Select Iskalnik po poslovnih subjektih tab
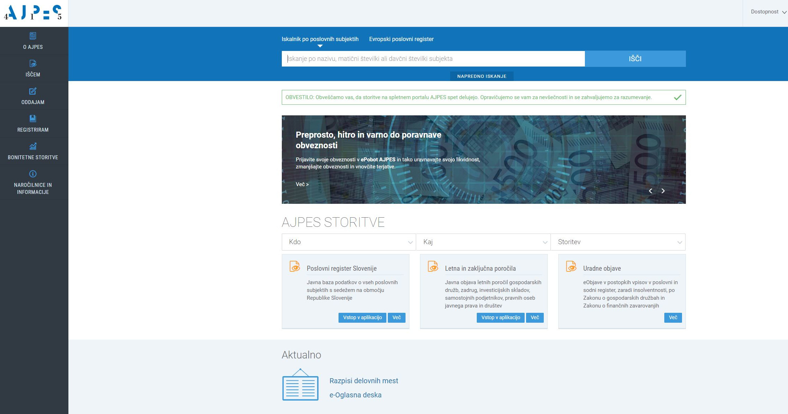The height and width of the screenshot is (414, 788). [320, 39]
